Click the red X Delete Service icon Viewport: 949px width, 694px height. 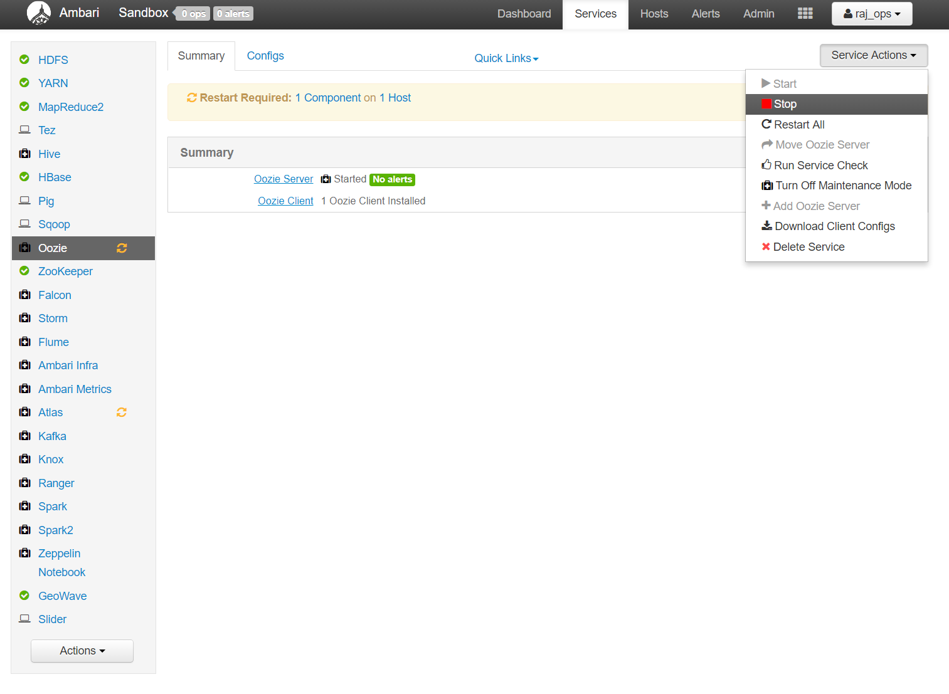(x=766, y=247)
